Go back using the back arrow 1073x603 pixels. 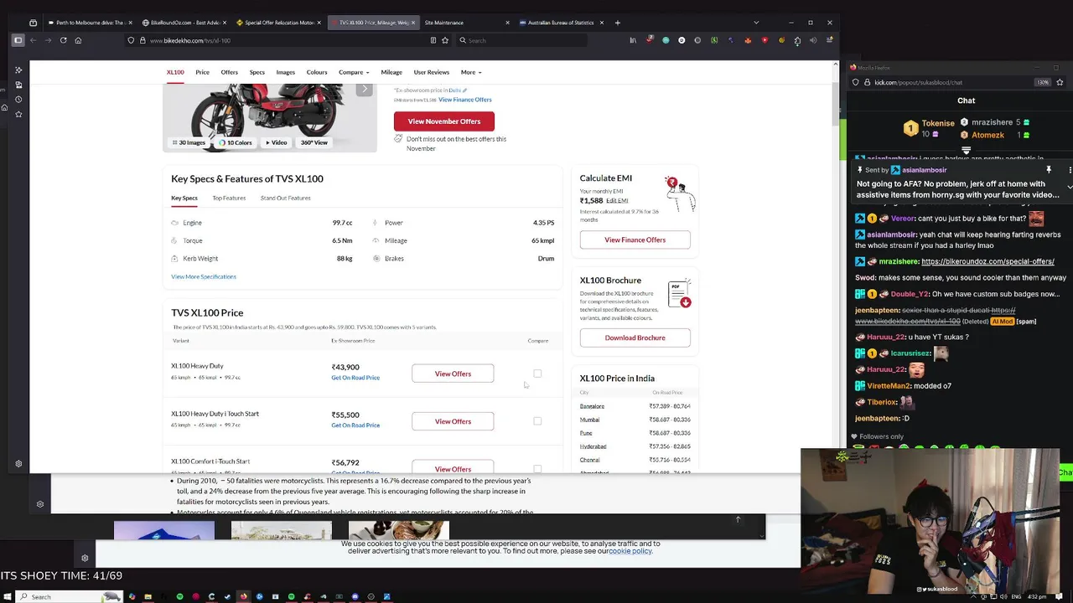[33, 40]
